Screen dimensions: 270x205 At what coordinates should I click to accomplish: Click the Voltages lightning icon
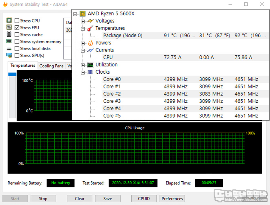[x=90, y=21]
